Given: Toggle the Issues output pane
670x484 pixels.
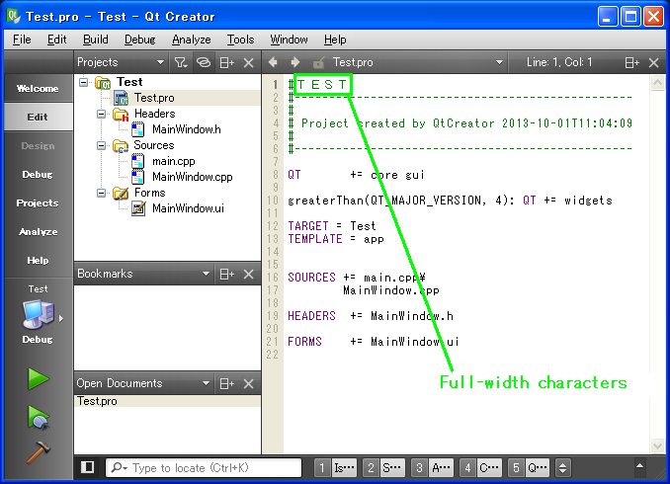Looking at the screenshot, I should pyautogui.click(x=334, y=467).
